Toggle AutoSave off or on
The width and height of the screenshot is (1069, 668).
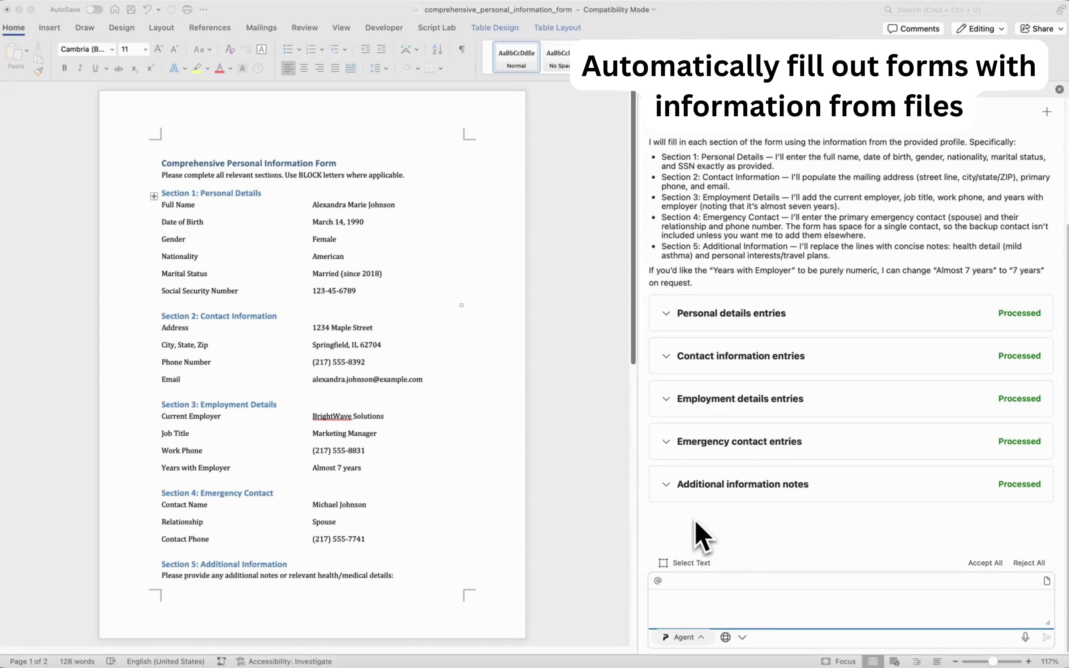[x=94, y=9]
